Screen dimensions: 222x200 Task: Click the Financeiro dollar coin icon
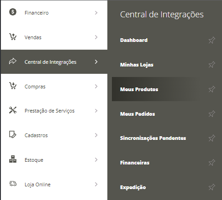pyautogui.click(x=13, y=12)
